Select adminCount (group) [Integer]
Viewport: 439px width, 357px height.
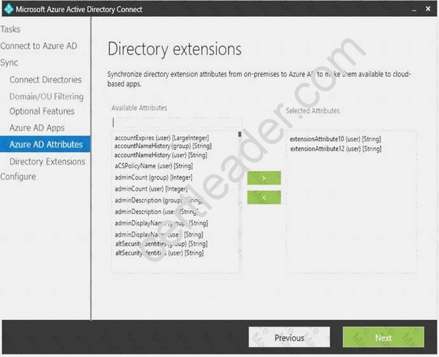(x=153, y=178)
